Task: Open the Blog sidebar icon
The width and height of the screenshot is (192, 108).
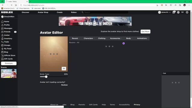Action: (x=2, y=52)
